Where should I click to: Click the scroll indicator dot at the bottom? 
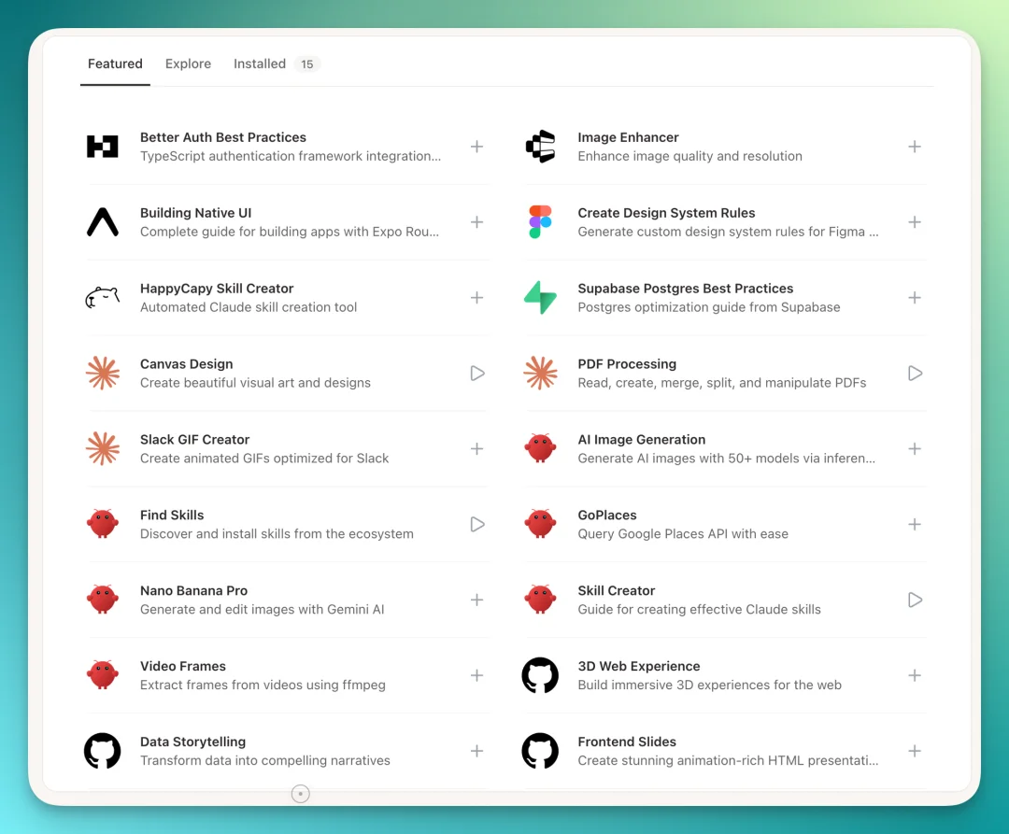coord(300,793)
